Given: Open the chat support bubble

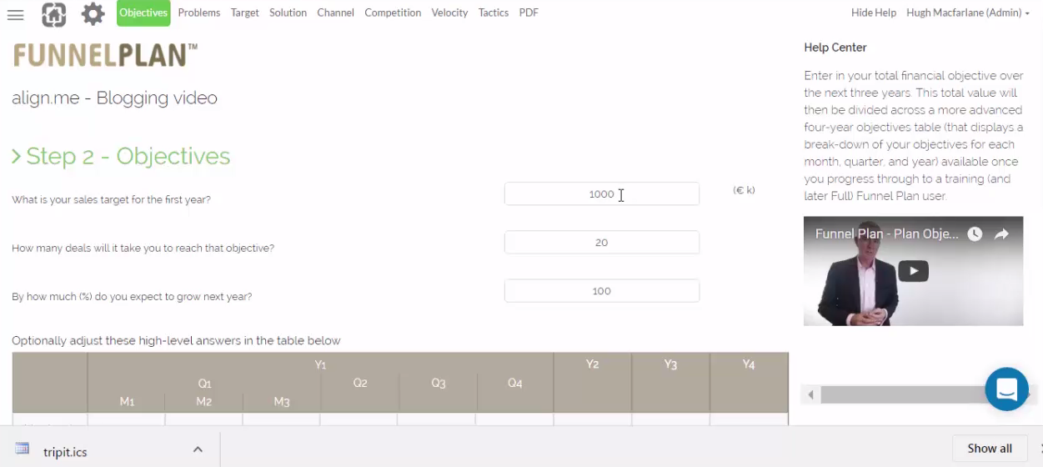Looking at the screenshot, I should click(x=1006, y=389).
